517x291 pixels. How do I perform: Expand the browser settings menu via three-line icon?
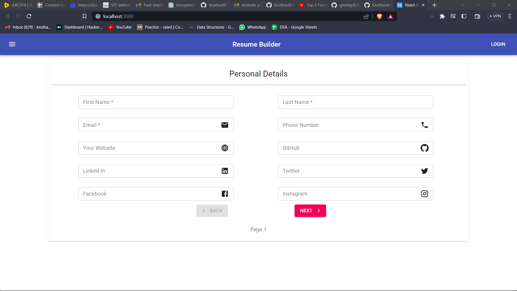click(x=509, y=16)
